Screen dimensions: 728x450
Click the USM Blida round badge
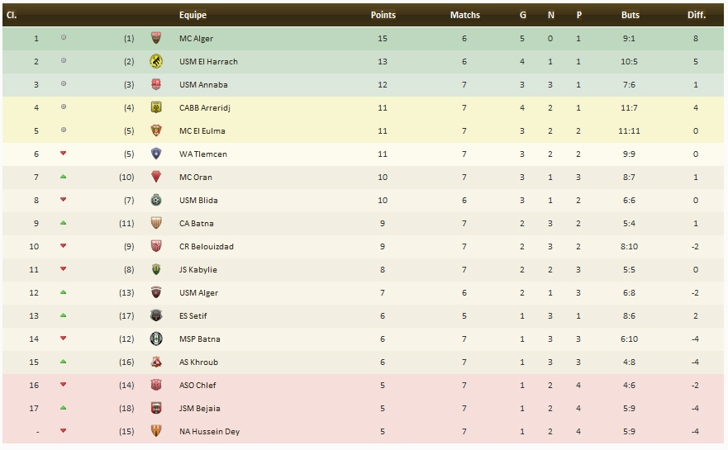[155, 200]
